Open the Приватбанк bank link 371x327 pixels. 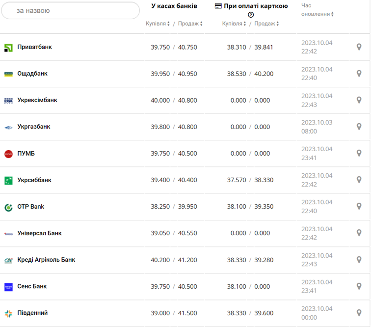tap(34, 47)
